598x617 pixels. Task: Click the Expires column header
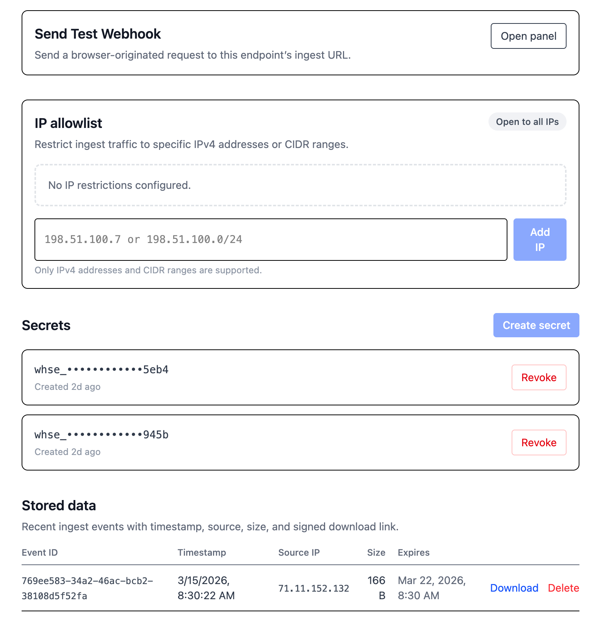click(x=413, y=552)
